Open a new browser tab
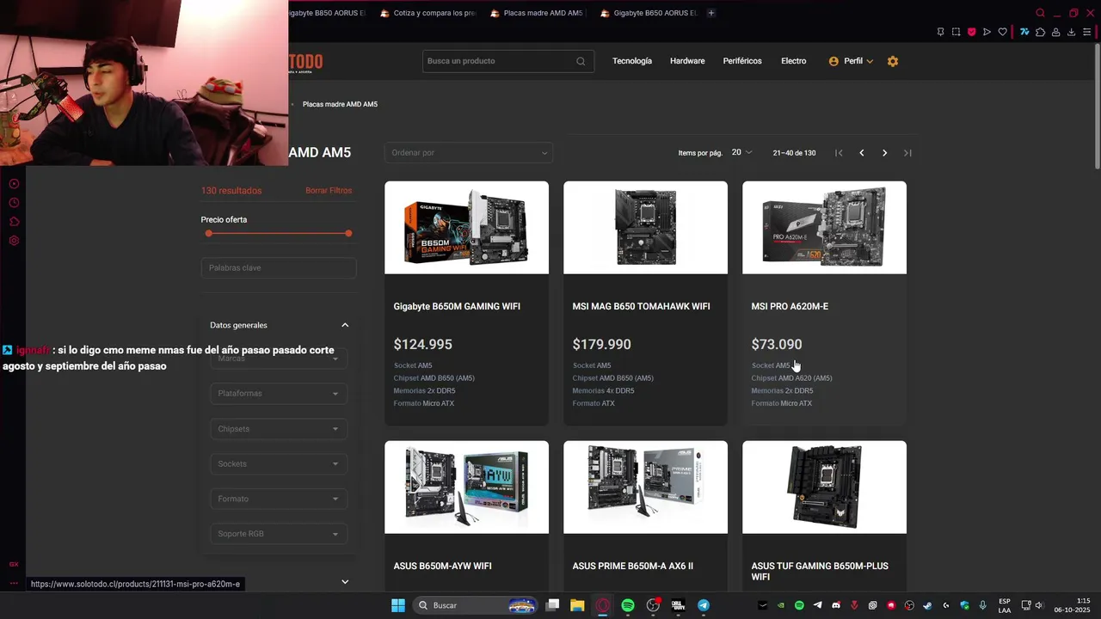Viewport: 1101px width, 619px height. click(x=711, y=13)
